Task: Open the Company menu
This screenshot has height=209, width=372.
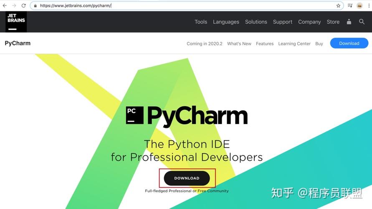Action: pos(309,22)
